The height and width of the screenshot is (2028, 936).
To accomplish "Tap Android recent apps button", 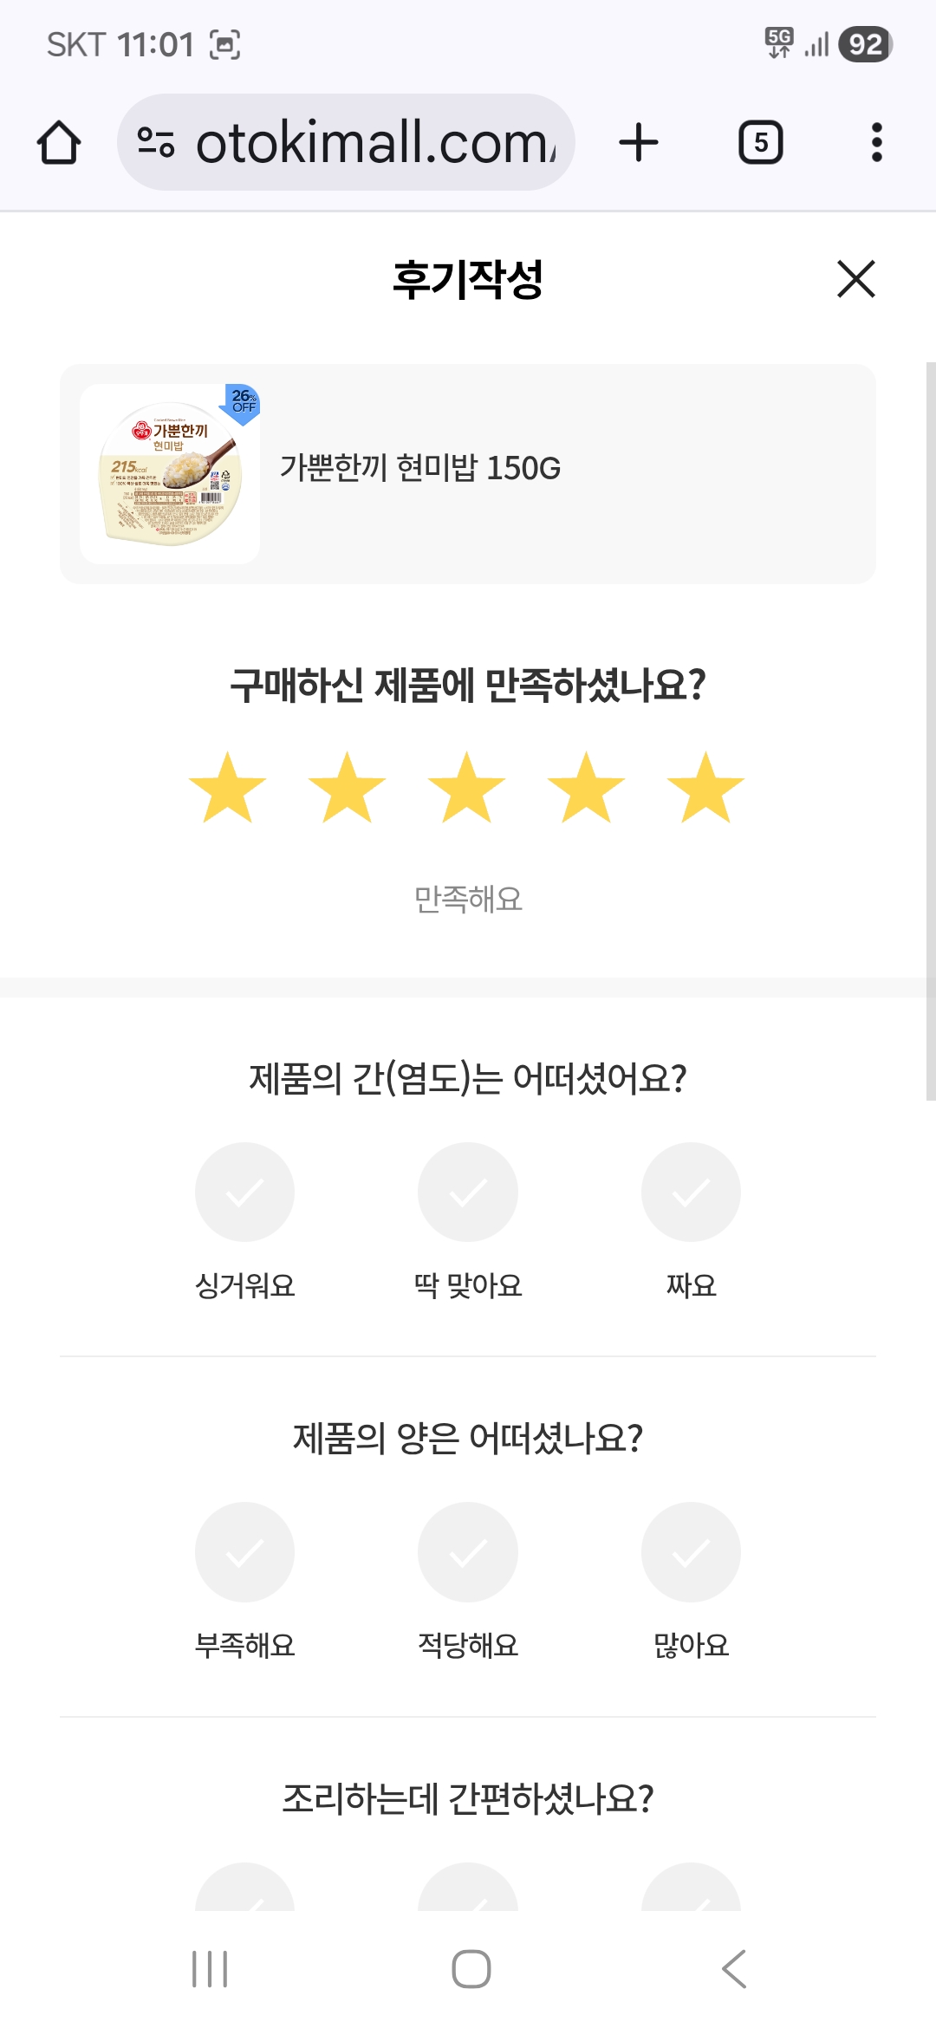I will point(210,1968).
